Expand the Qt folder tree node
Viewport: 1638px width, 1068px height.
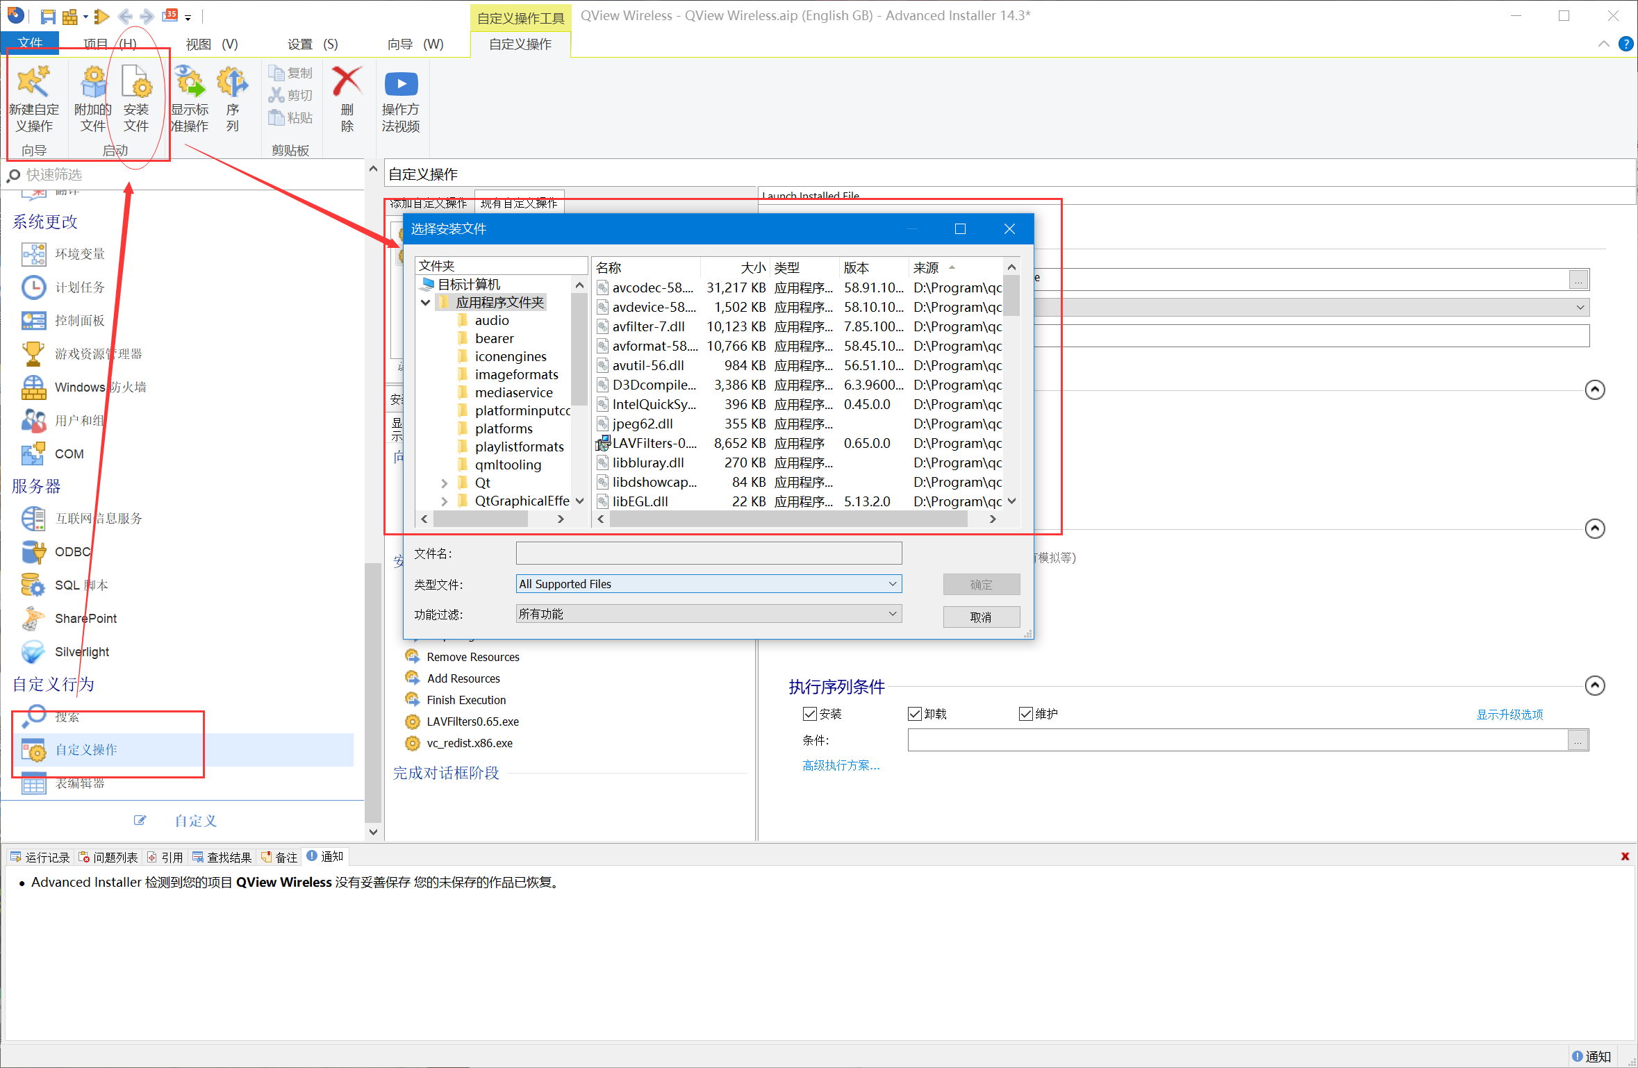(445, 483)
